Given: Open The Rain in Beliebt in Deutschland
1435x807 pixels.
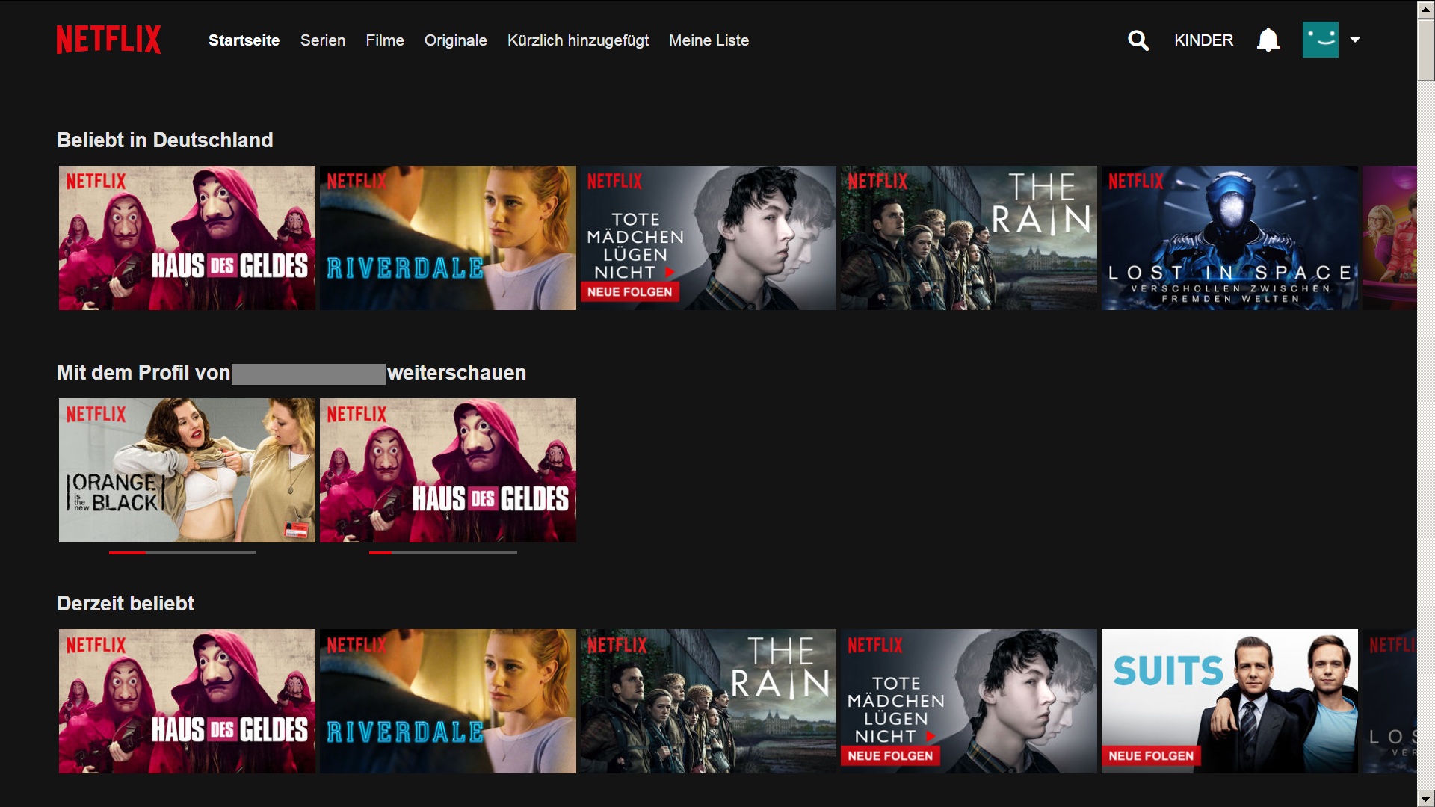Looking at the screenshot, I should pyautogui.click(x=968, y=238).
